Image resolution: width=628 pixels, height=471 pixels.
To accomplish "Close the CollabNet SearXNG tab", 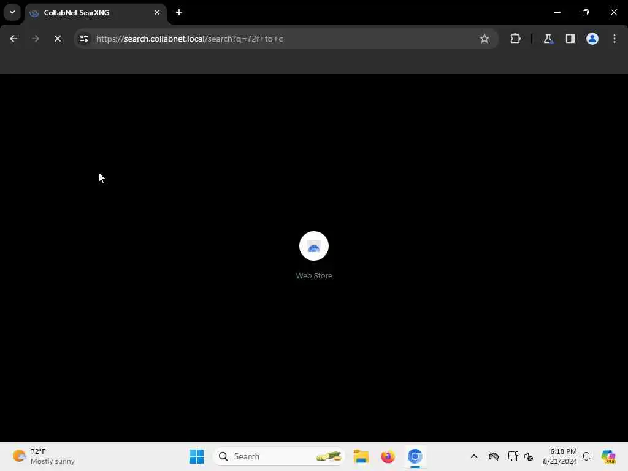I will pyautogui.click(x=157, y=12).
